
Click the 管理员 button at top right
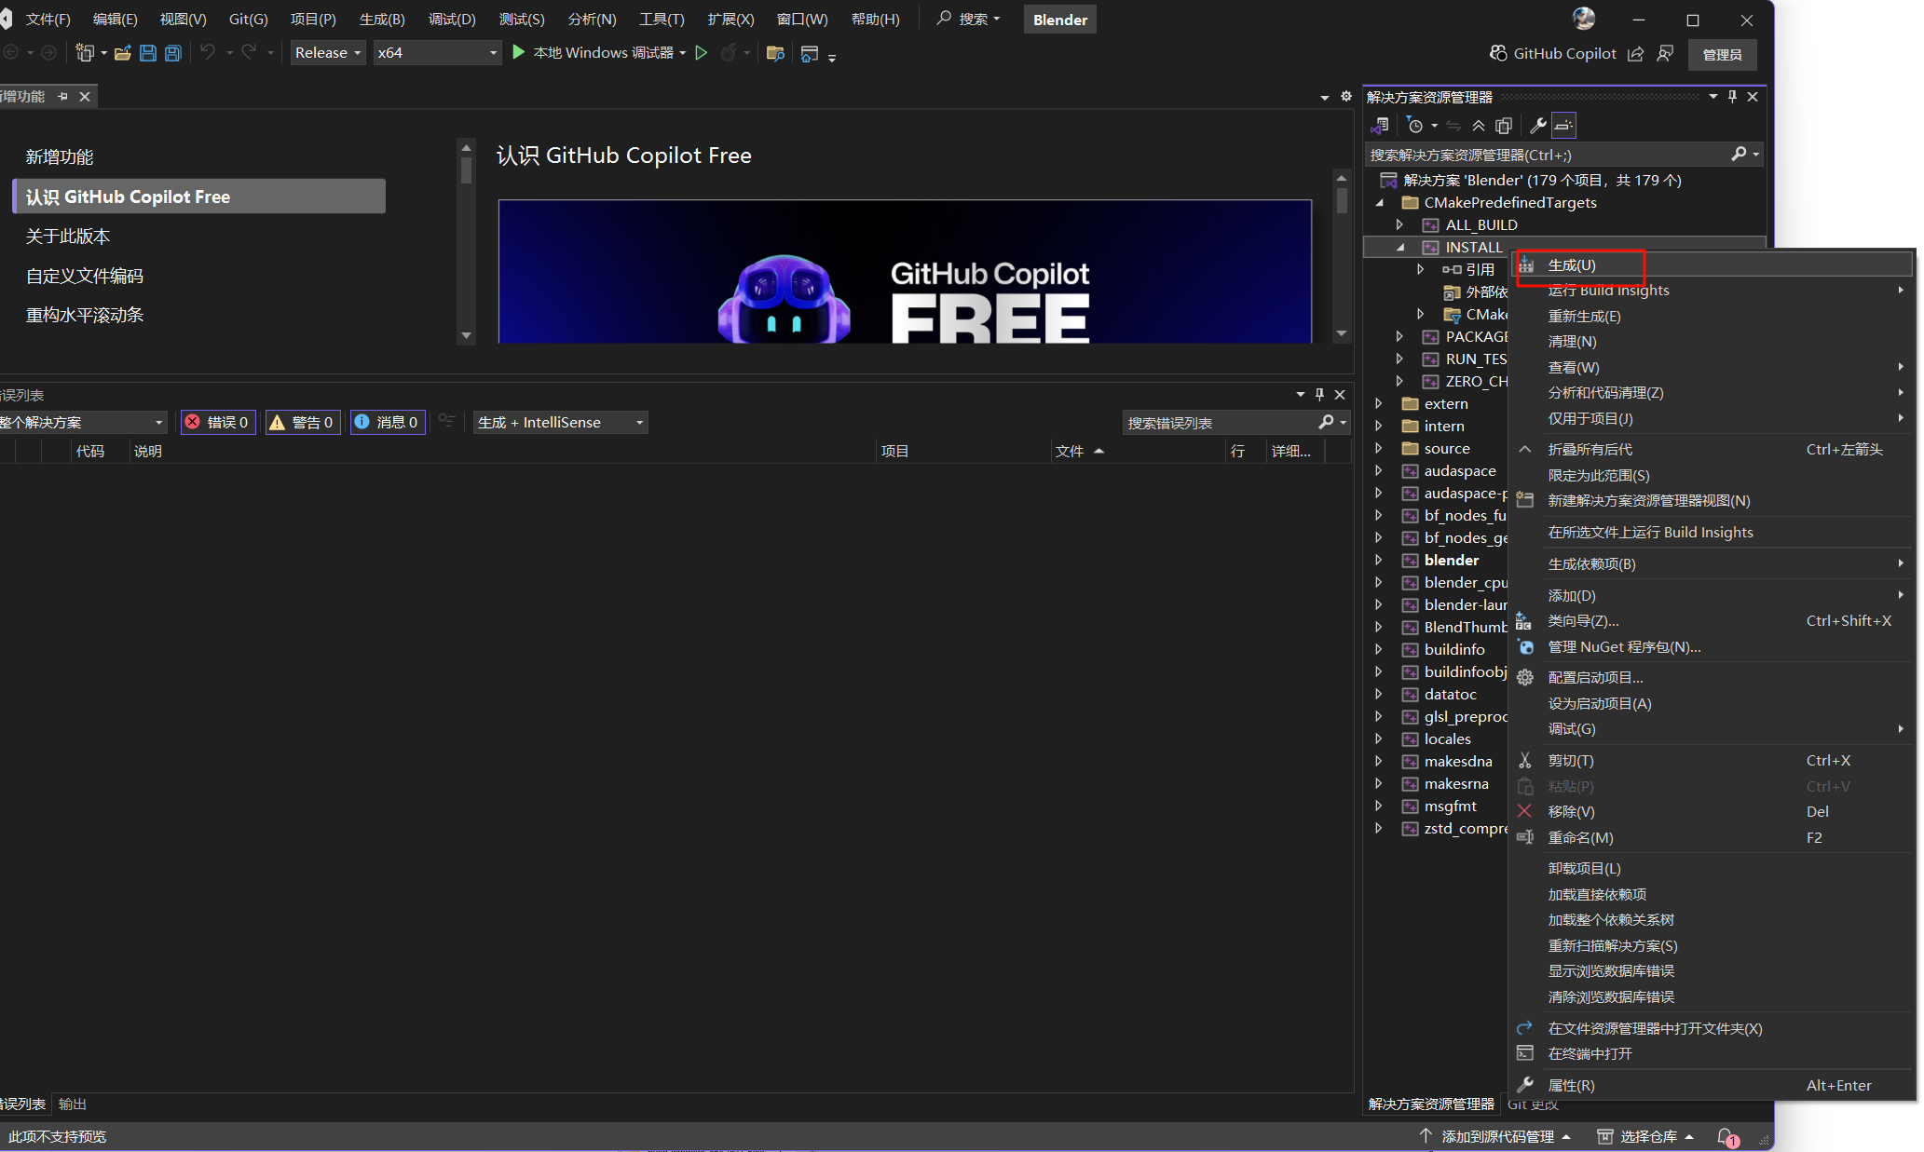(1722, 54)
